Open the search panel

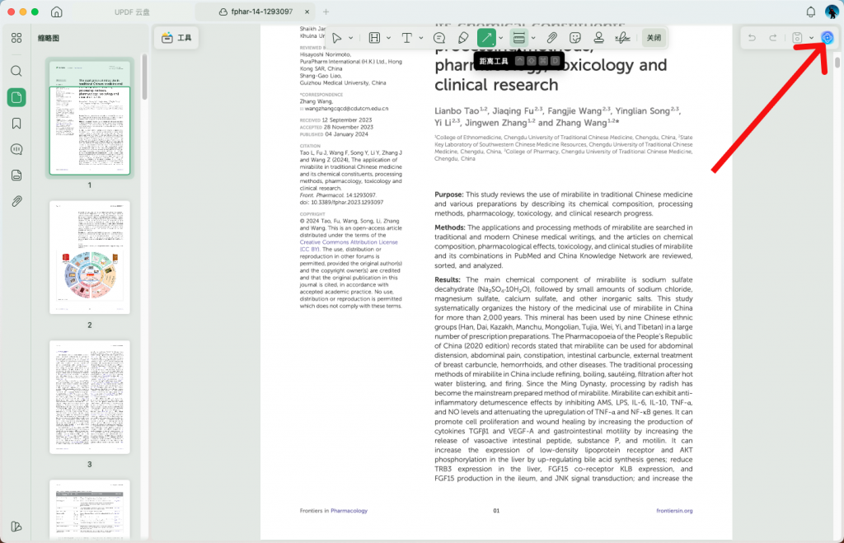16,71
